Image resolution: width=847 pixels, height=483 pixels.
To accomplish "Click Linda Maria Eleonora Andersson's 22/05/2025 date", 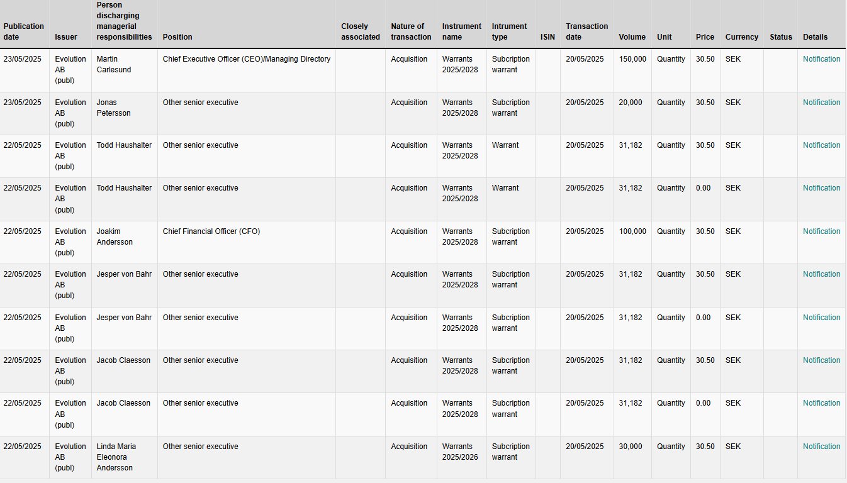I will pyautogui.click(x=22, y=447).
